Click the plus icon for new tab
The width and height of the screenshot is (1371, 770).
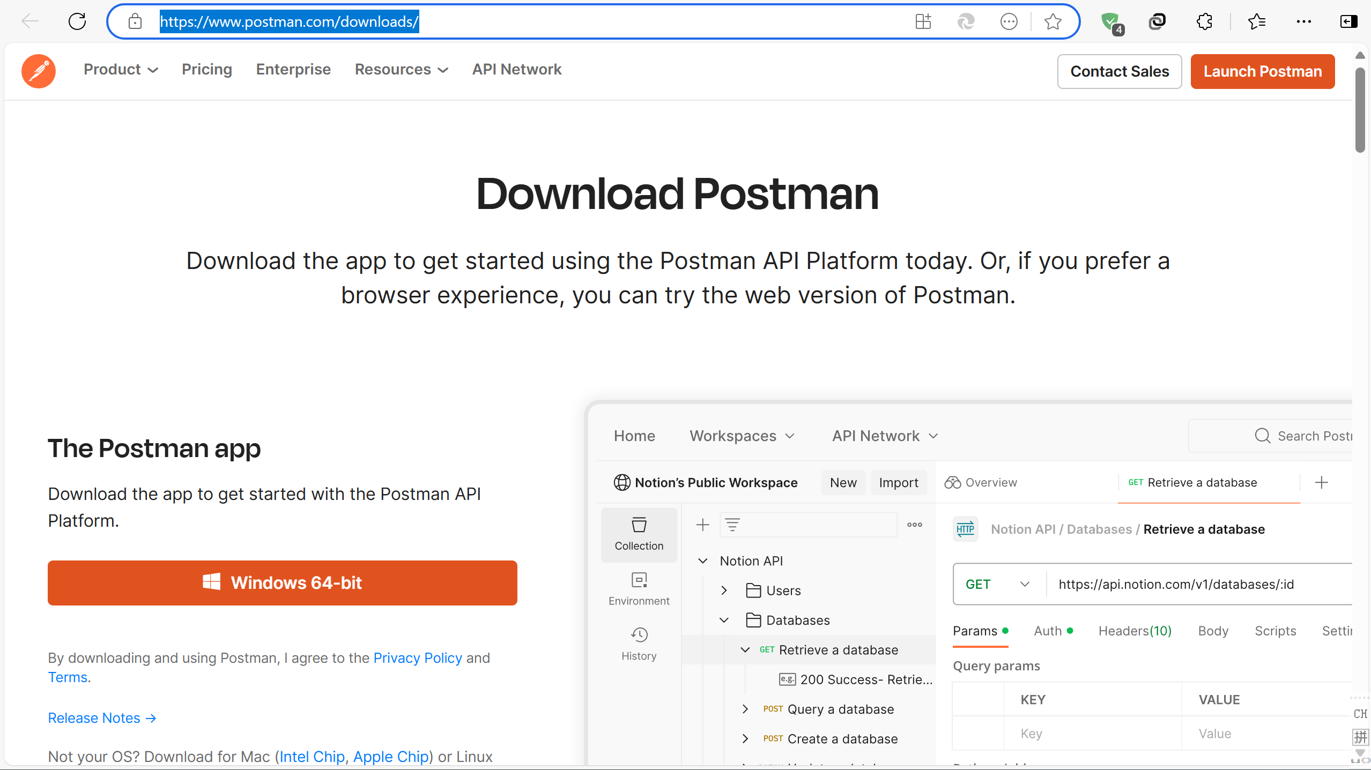[x=1321, y=482]
